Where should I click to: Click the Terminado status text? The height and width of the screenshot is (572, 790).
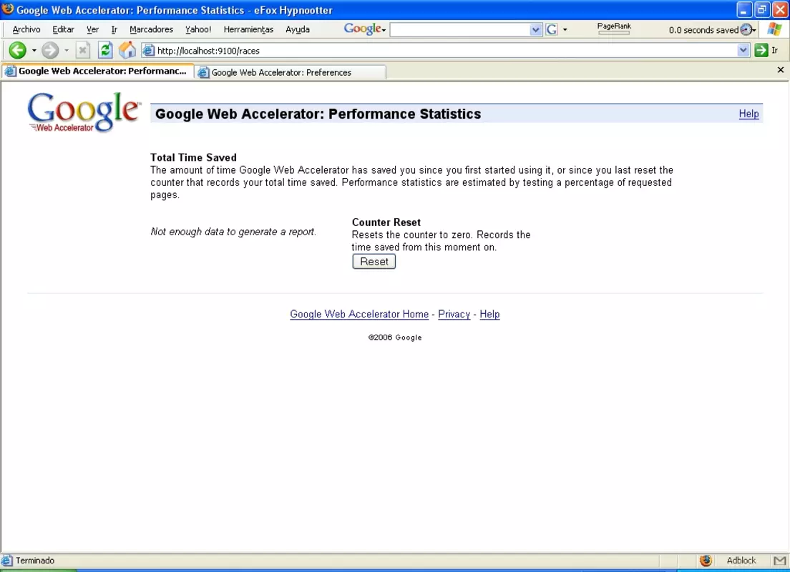tap(35, 561)
